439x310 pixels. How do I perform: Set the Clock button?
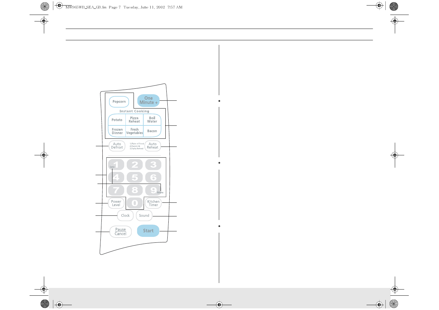[x=125, y=215]
